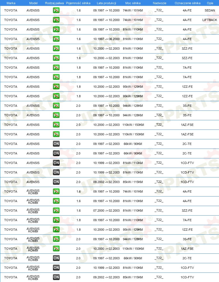
Task: Click 66kW / 90KM in the Avensis Kombi row
Action: tap(133, 258)
